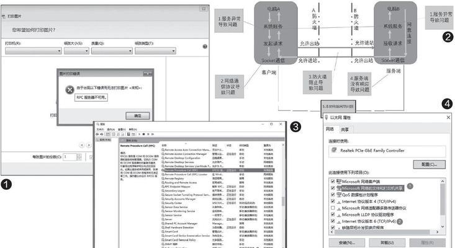Export the services list using toolbar icon
This screenshot has height=248, width=455.
click(x=122, y=134)
